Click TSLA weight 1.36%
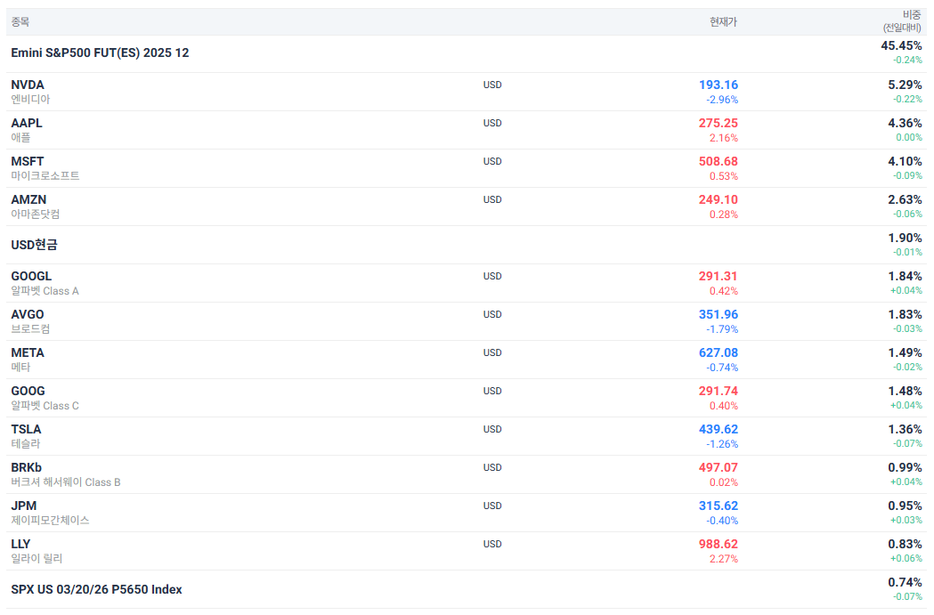 tap(905, 429)
